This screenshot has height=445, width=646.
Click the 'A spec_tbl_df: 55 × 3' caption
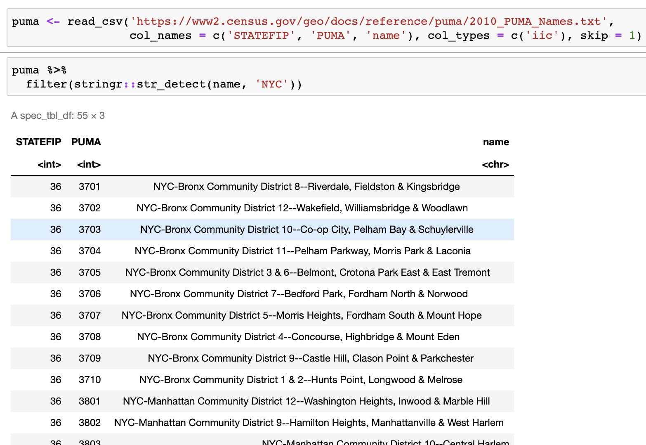pos(58,116)
